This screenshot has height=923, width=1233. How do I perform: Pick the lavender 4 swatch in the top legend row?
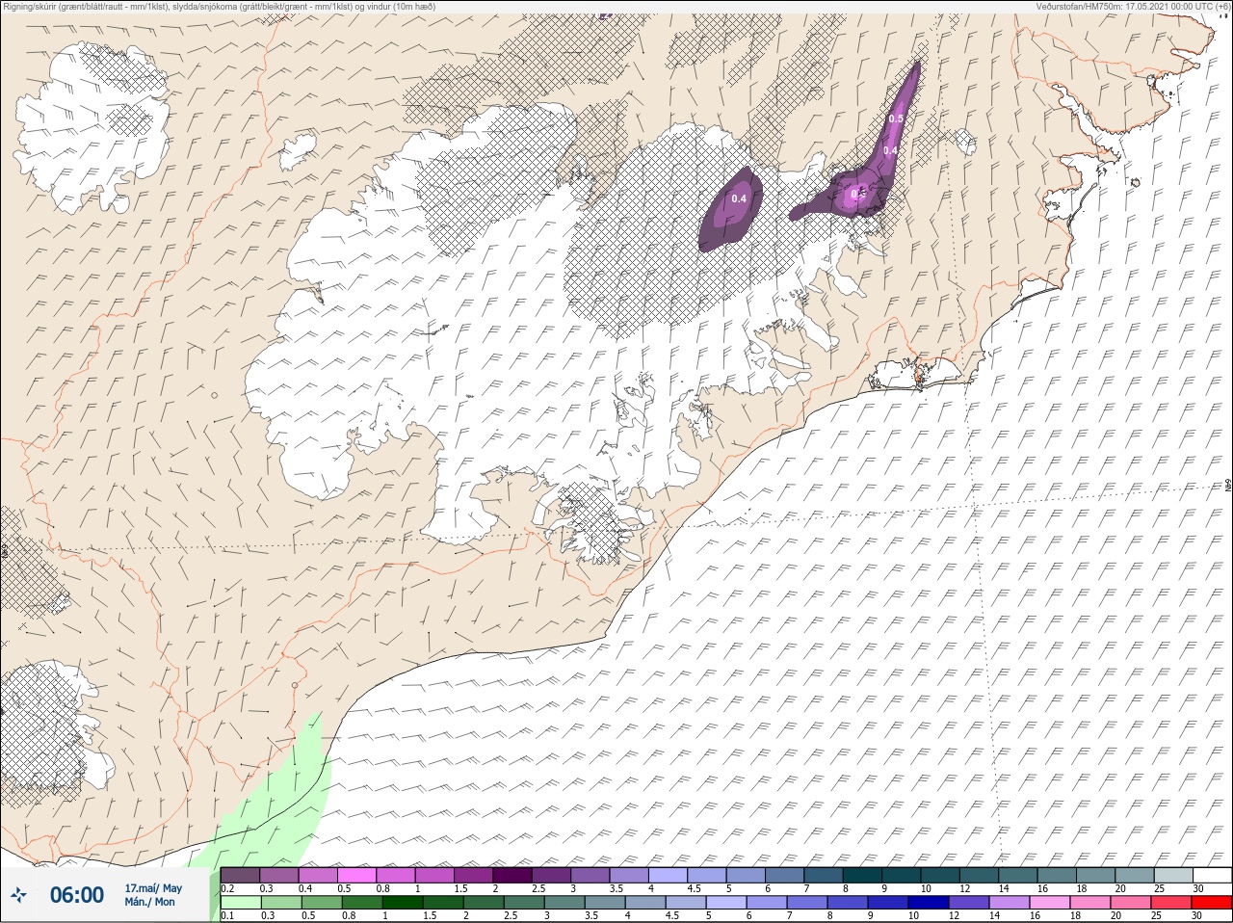(x=668, y=876)
